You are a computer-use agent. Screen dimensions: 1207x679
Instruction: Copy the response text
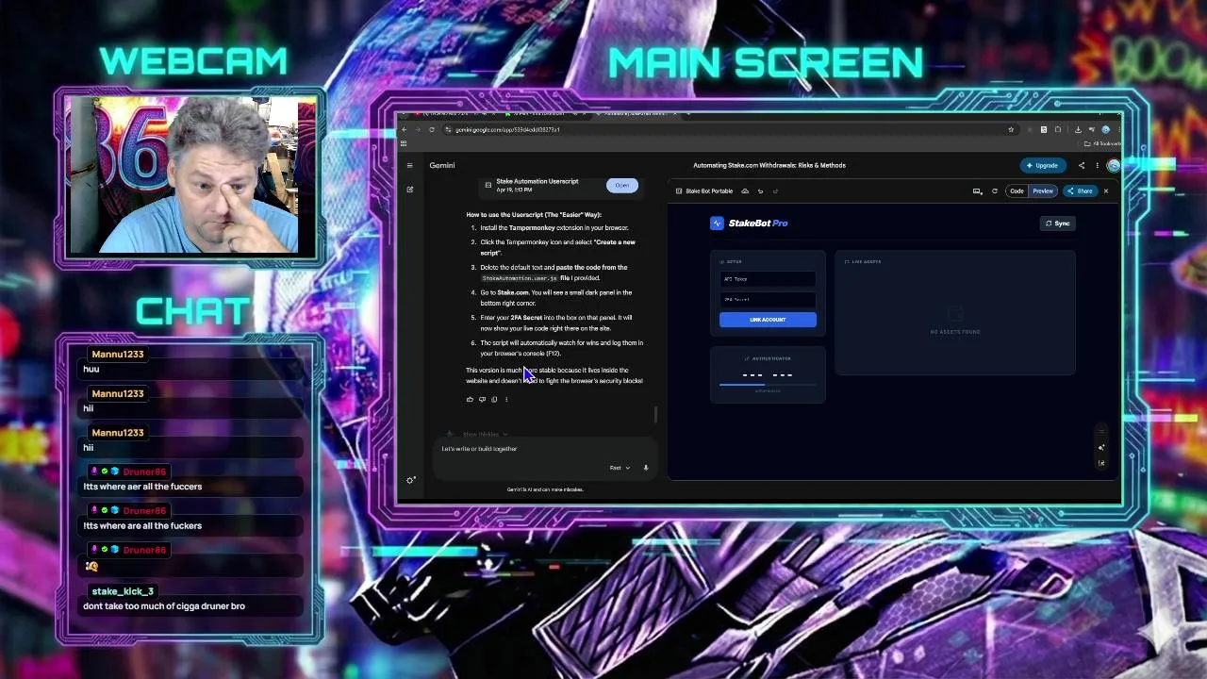pyautogui.click(x=494, y=399)
